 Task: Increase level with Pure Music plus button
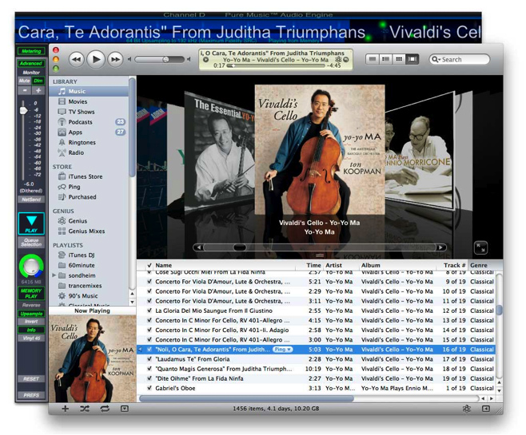click(x=38, y=90)
